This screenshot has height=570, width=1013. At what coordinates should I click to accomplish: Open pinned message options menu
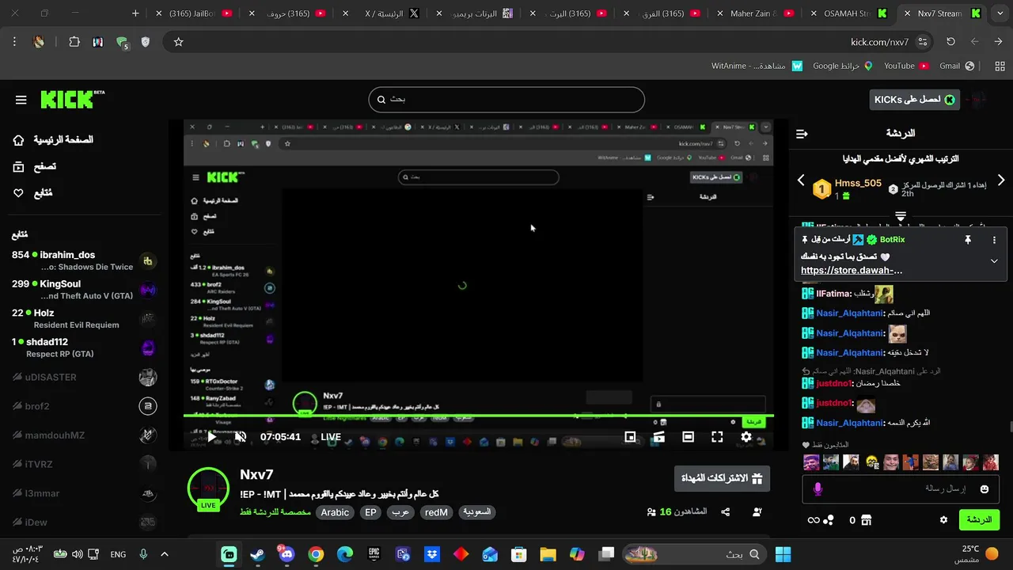coord(994,240)
